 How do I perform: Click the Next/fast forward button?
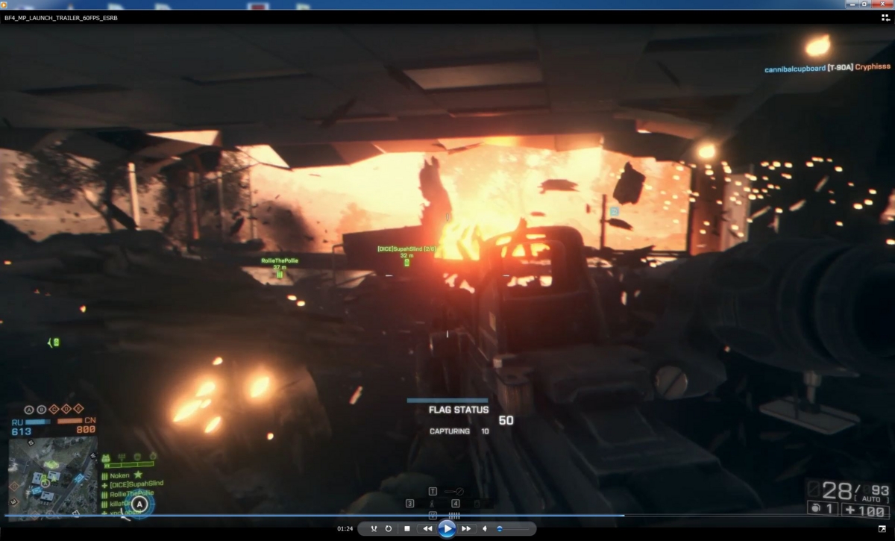point(466,528)
